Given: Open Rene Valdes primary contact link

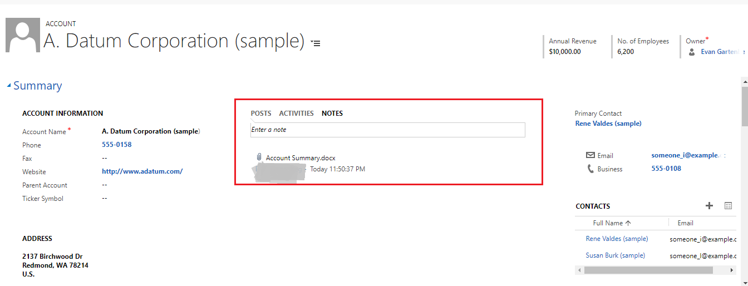Looking at the screenshot, I should pos(608,124).
